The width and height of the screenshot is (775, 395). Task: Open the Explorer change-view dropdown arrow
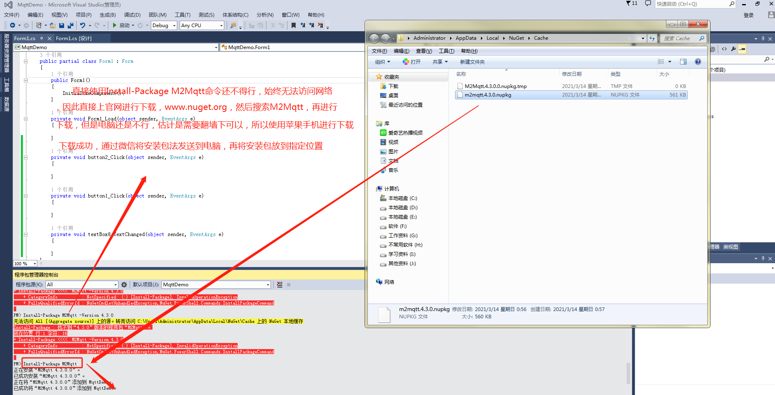click(670, 62)
